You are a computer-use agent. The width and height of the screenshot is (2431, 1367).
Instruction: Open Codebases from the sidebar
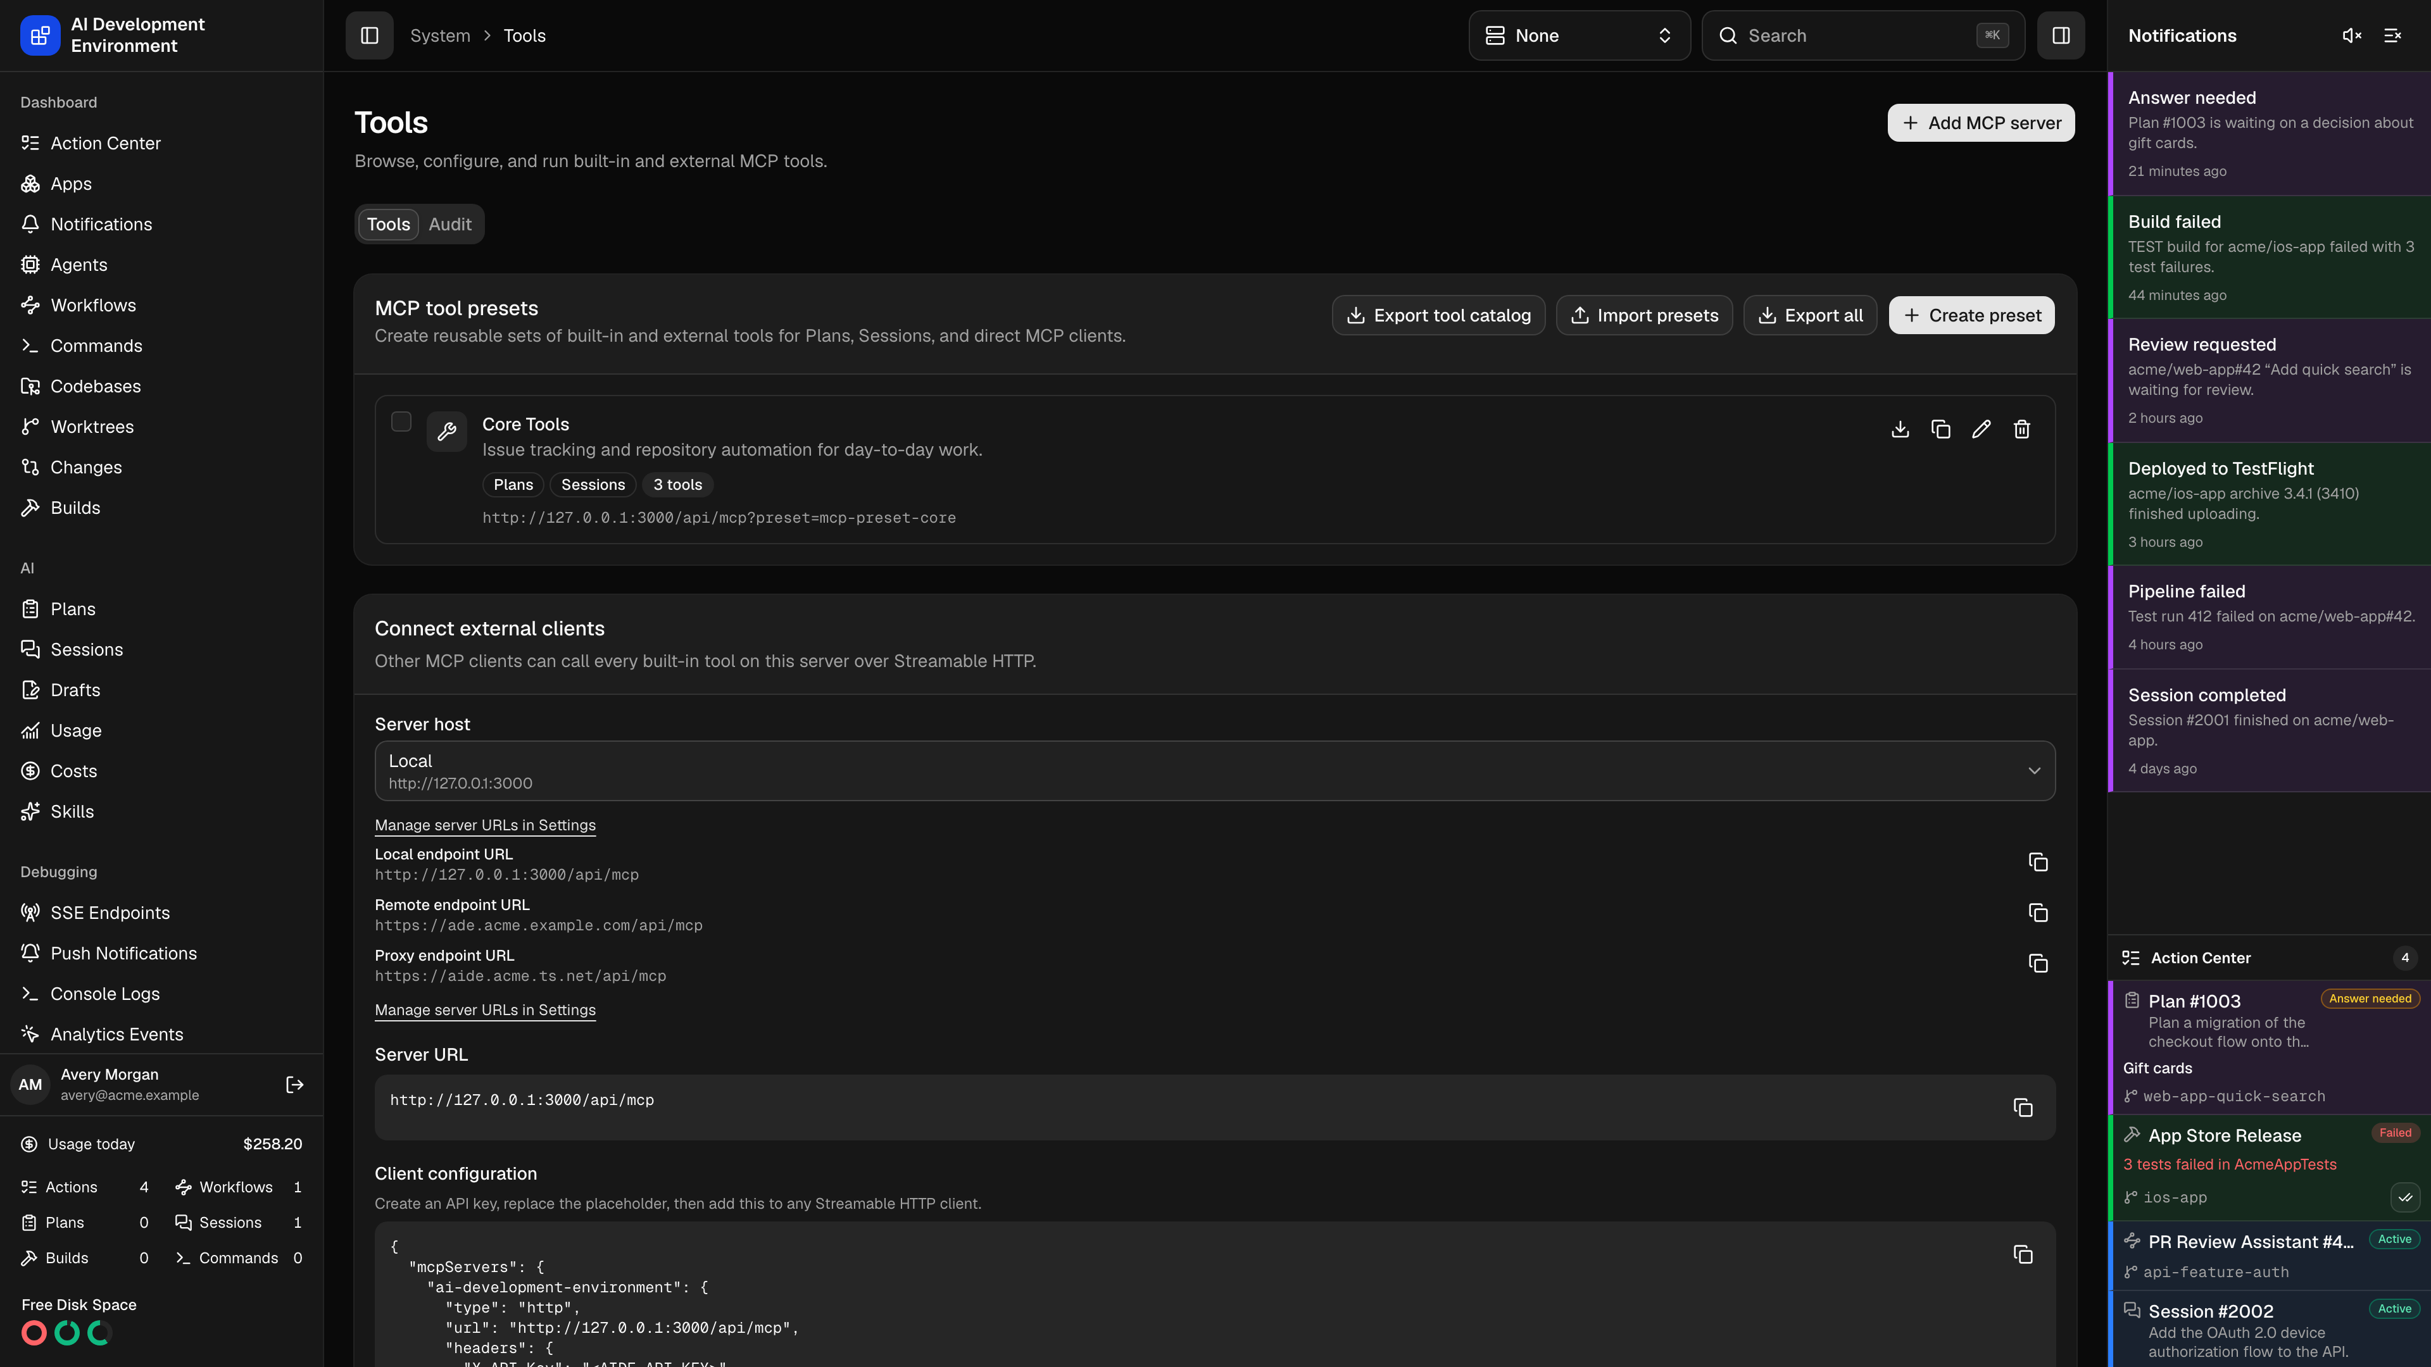[161, 387]
